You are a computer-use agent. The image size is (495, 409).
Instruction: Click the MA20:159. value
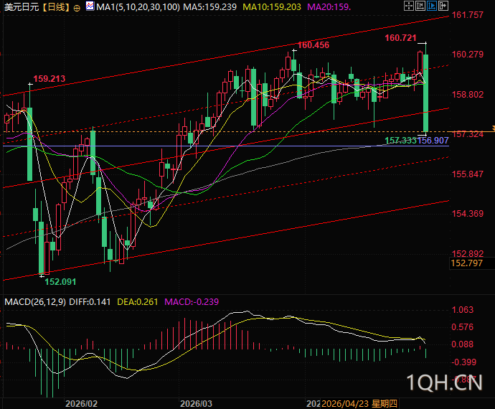[329, 7]
